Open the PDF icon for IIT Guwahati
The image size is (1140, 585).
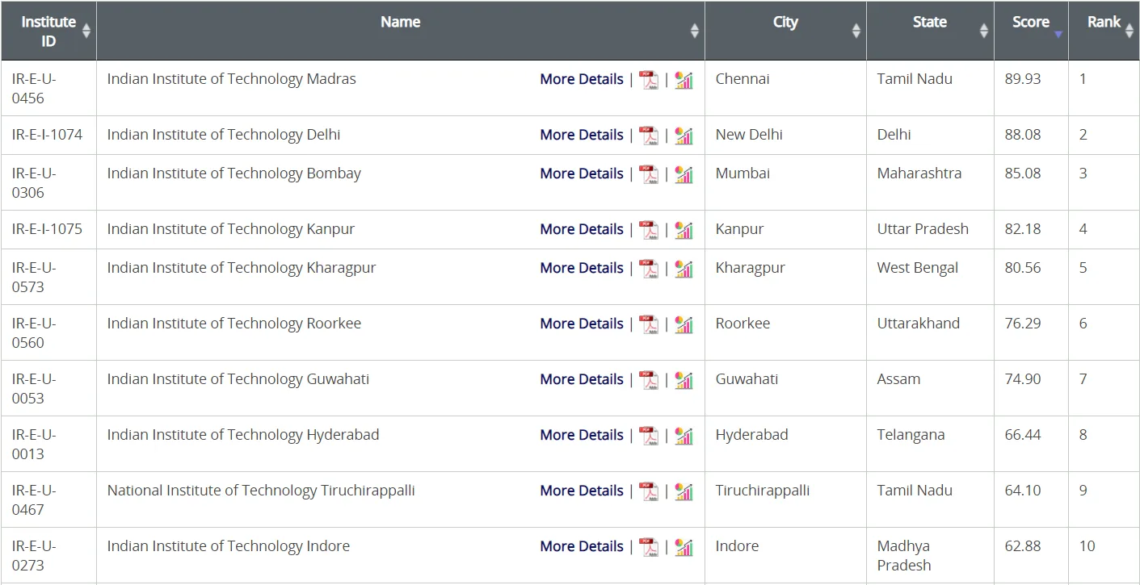649,380
